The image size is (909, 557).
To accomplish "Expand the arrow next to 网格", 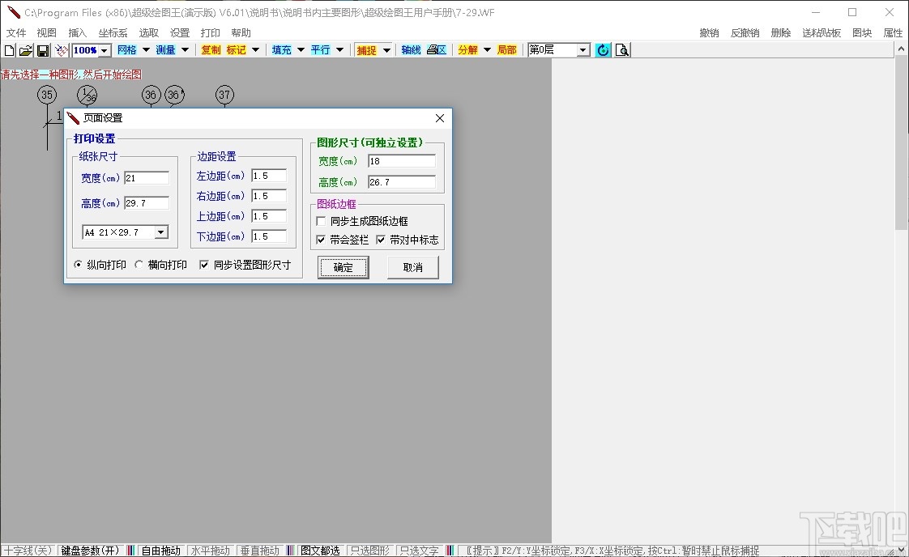I will [x=146, y=50].
